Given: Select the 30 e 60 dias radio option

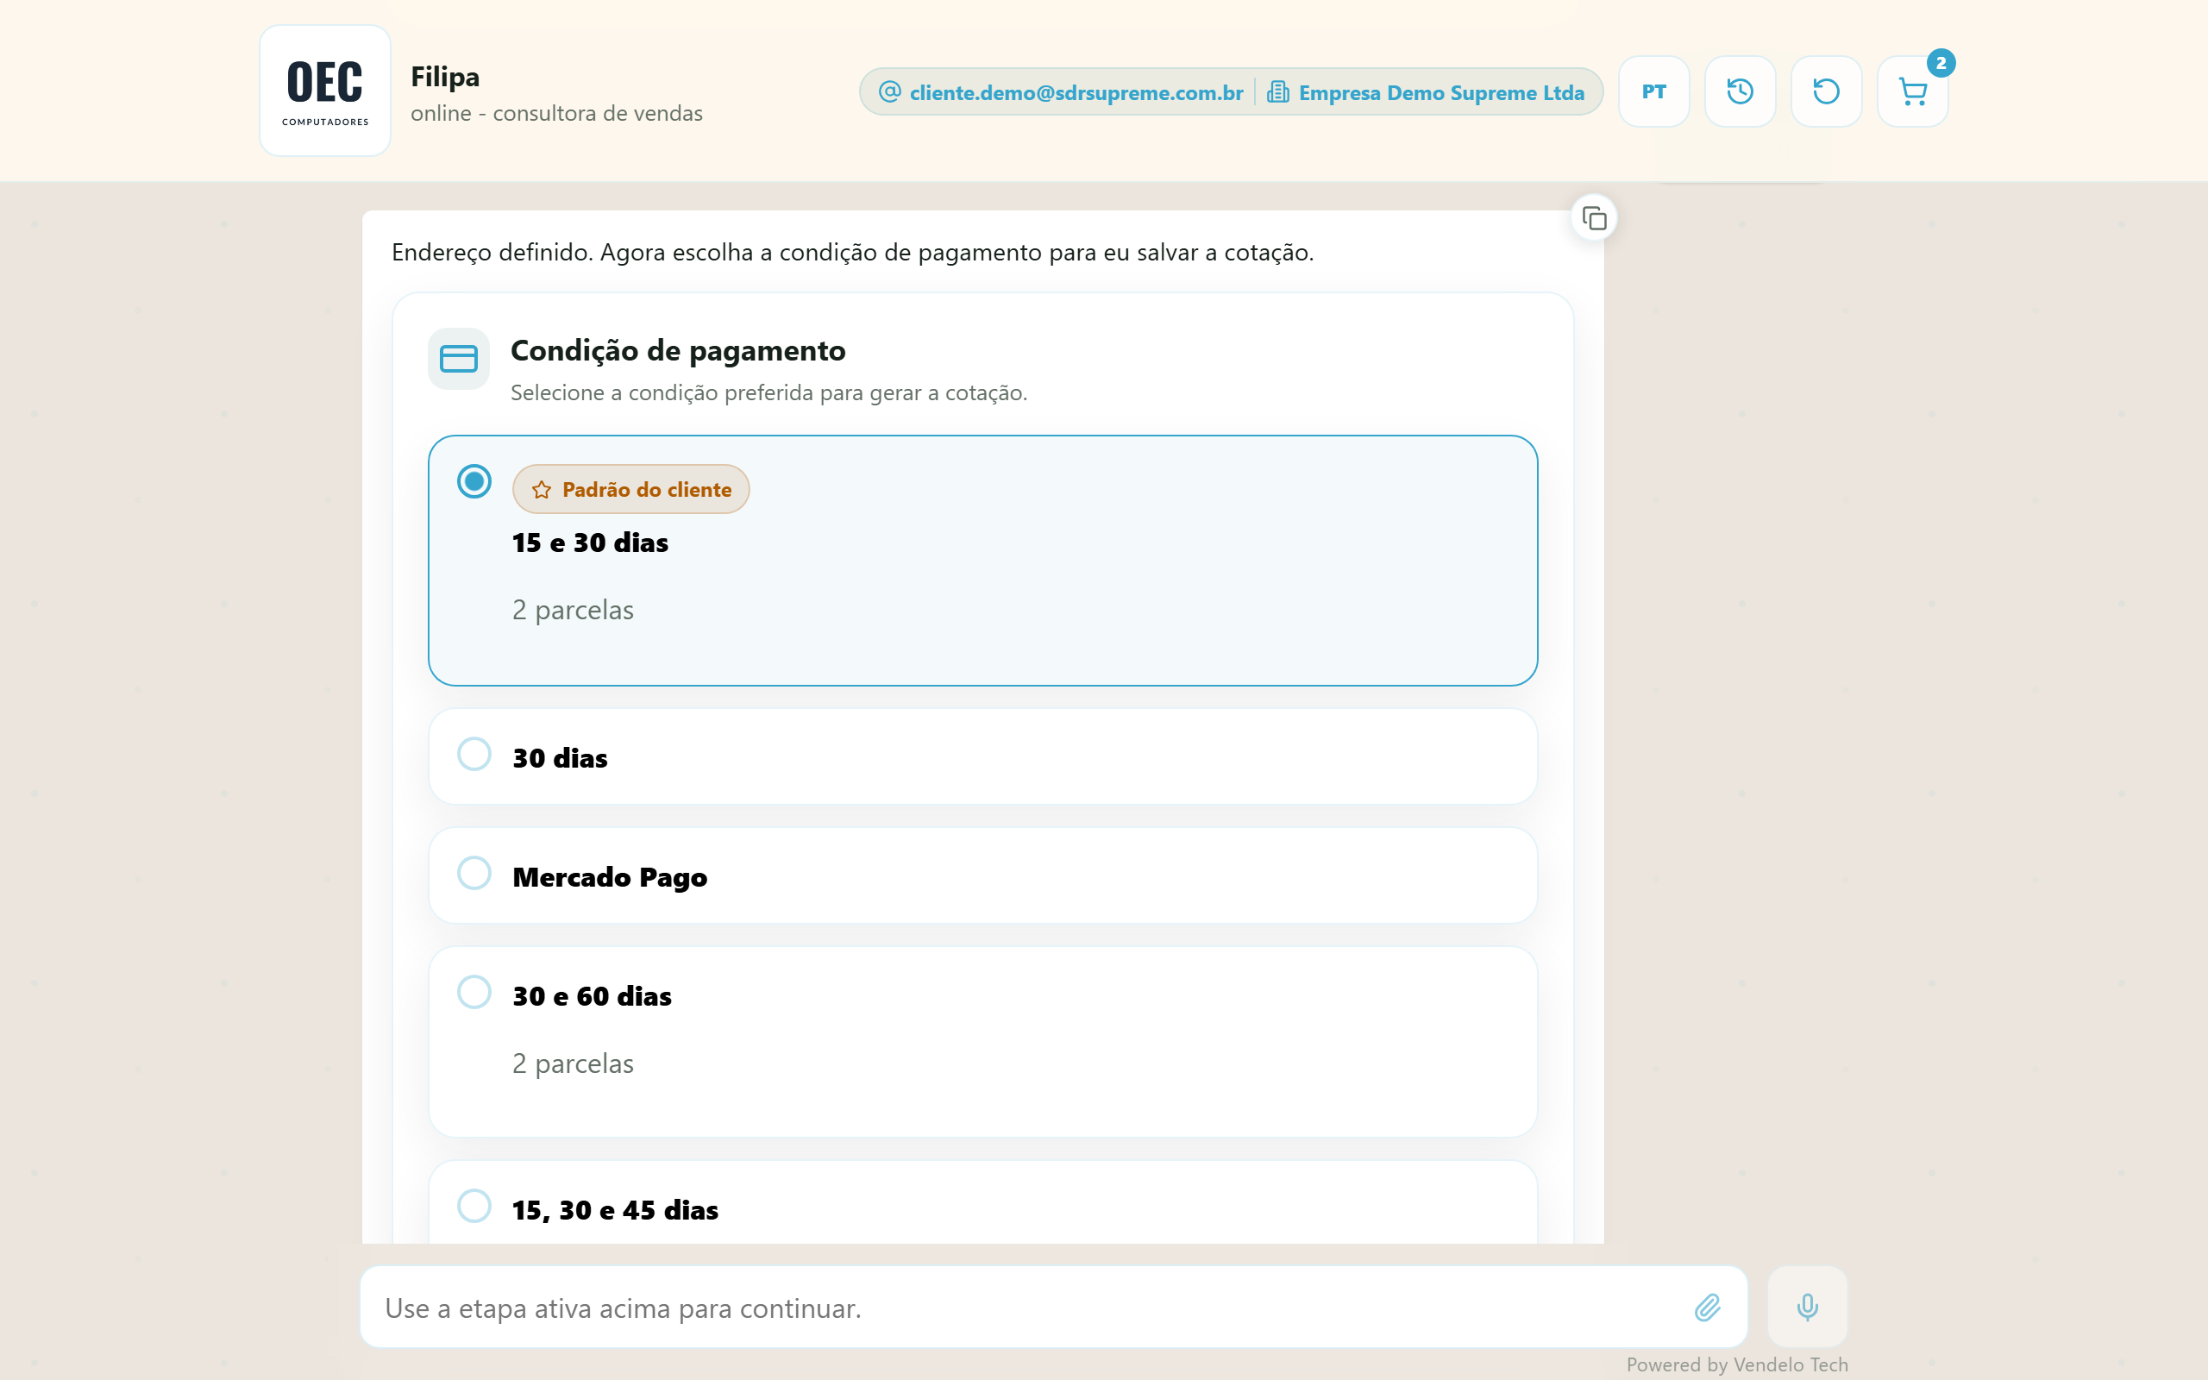Looking at the screenshot, I should click(474, 992).
